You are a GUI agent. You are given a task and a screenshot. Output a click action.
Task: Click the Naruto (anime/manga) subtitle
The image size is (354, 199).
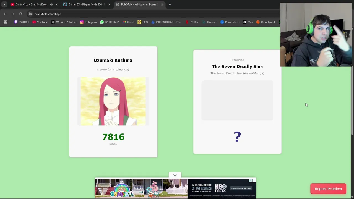click(x=113, y=70)
